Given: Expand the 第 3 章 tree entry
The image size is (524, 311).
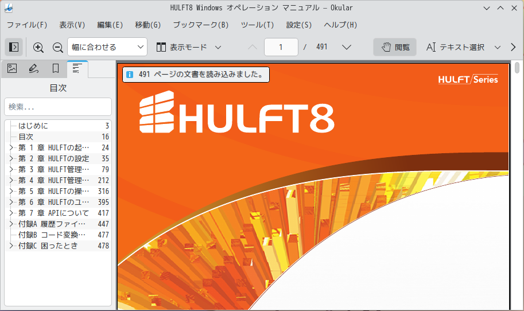Looking at the screenshot, I should pos(11,169).
